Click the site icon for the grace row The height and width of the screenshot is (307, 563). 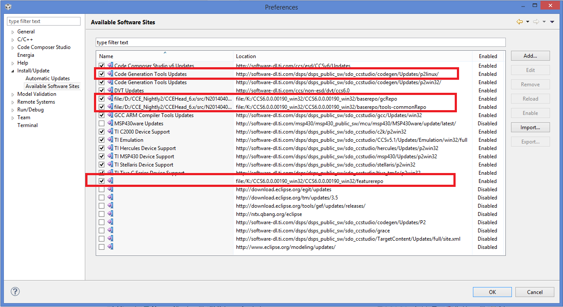110,230
